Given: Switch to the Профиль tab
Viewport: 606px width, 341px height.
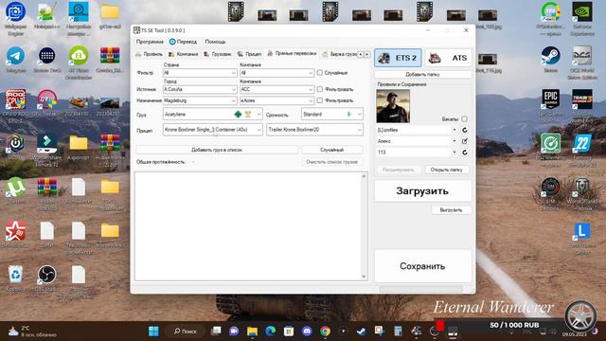Looking at the screenshot, I should pyautogui.click(x=150, y=54).
